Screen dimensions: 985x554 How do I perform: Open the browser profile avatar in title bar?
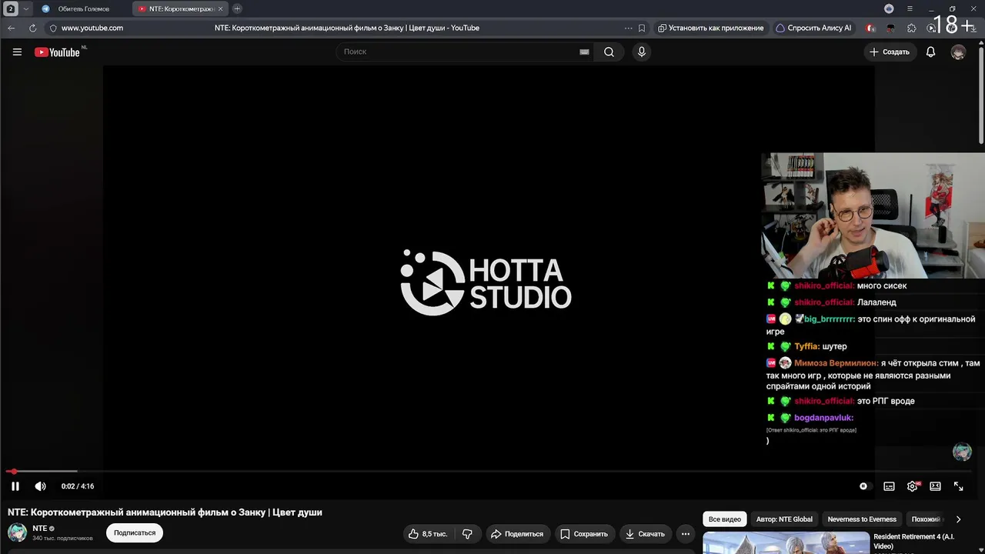[x=889, y=8]
